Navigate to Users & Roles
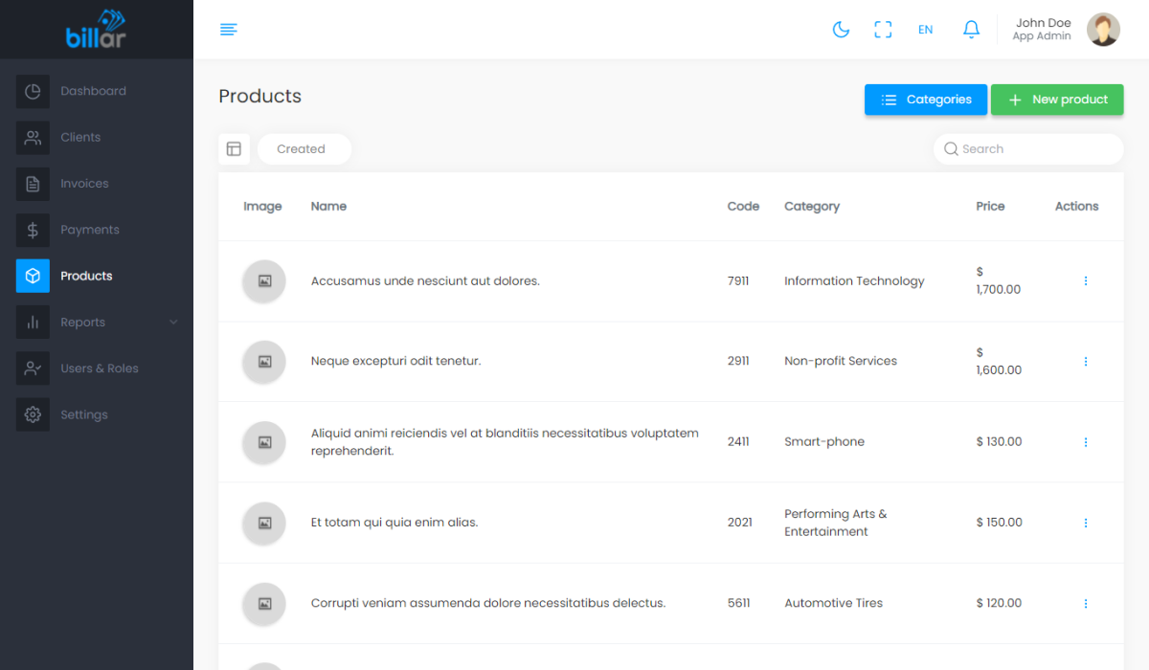Image resolution: width=1149 pixels, height=670 pixels. 99,368
